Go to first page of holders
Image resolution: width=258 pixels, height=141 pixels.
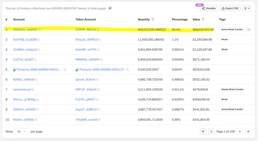point(203,132)
